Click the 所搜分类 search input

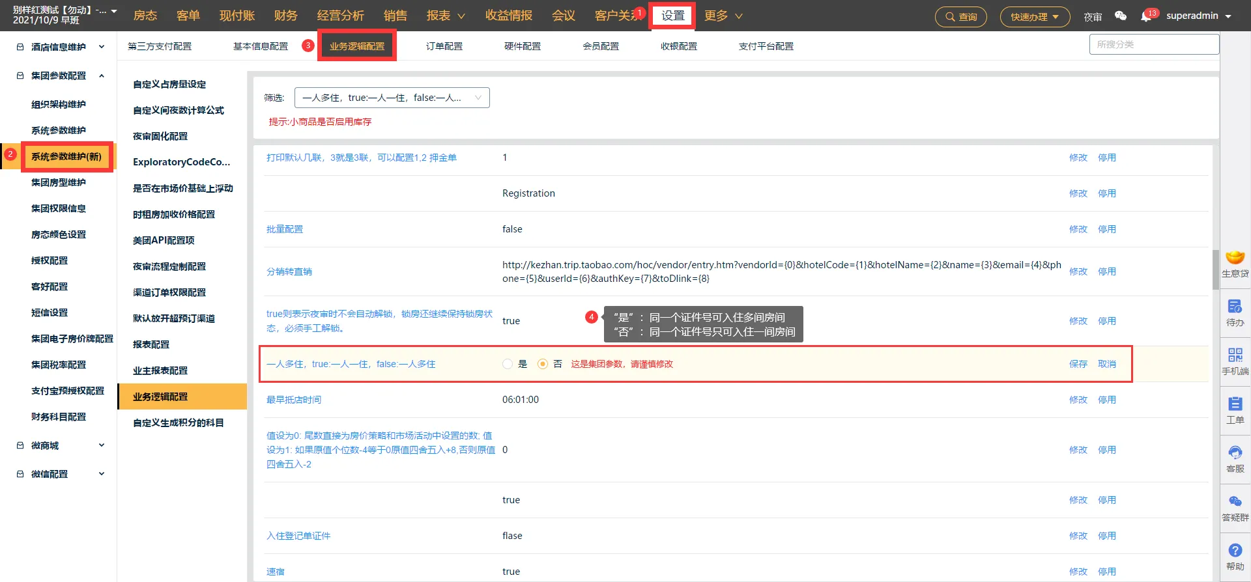tap(1154, 44)
